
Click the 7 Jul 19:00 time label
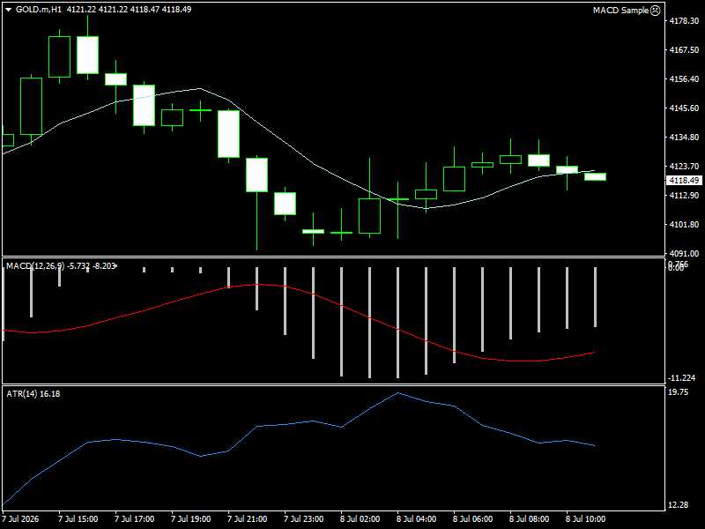click(x=191, y=519)
